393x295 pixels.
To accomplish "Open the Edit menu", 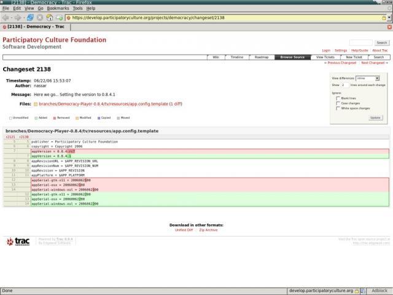I will coord(17,8).
